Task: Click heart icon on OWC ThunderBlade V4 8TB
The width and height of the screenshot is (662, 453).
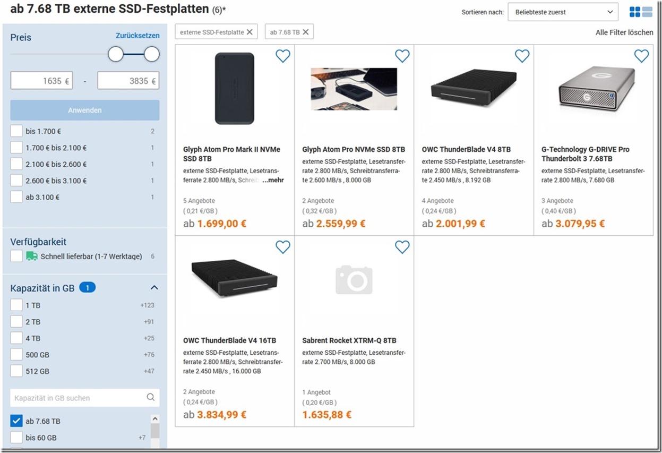Action: 522,56
